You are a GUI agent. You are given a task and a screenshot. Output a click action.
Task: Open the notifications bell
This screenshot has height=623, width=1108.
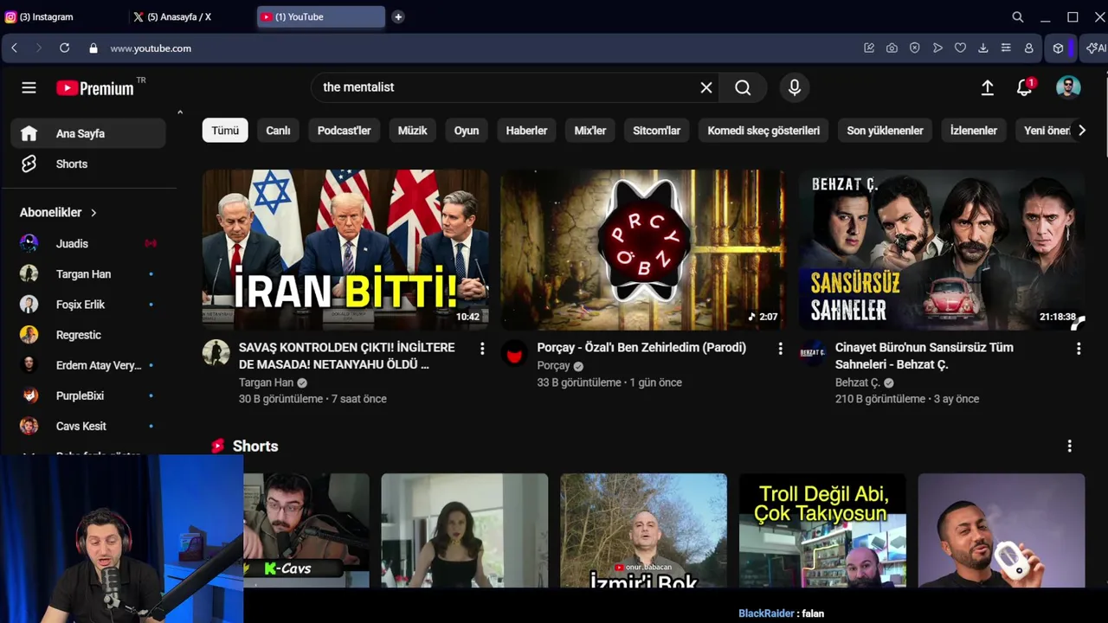tap(1025, 87)
